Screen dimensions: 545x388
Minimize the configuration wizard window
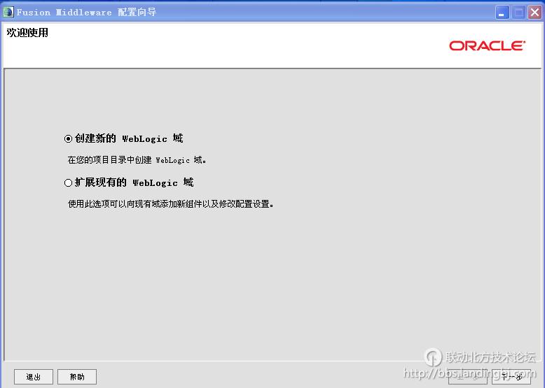click(502, 13)
